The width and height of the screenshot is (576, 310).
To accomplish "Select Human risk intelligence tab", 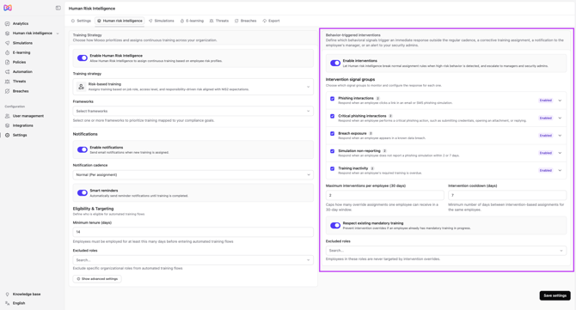I will pos(119,21).
